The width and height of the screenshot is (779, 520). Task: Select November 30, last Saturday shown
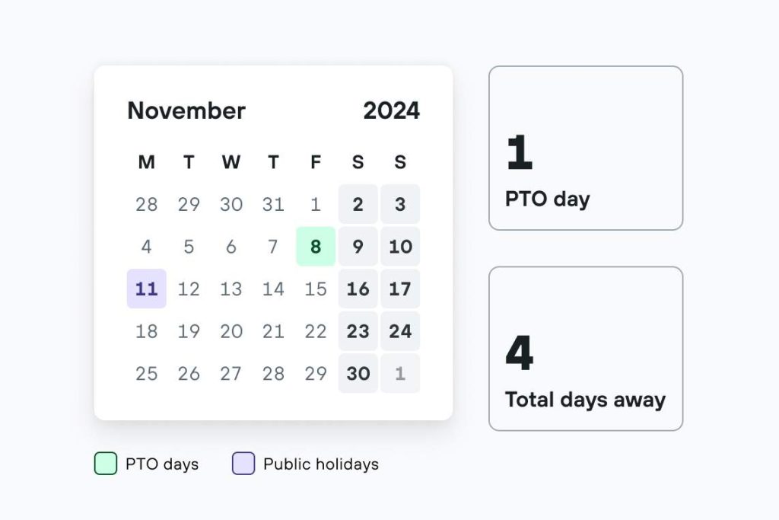[x=358, y=373]
